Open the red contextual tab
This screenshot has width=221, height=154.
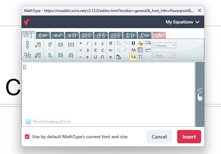(x=159, y=35)
